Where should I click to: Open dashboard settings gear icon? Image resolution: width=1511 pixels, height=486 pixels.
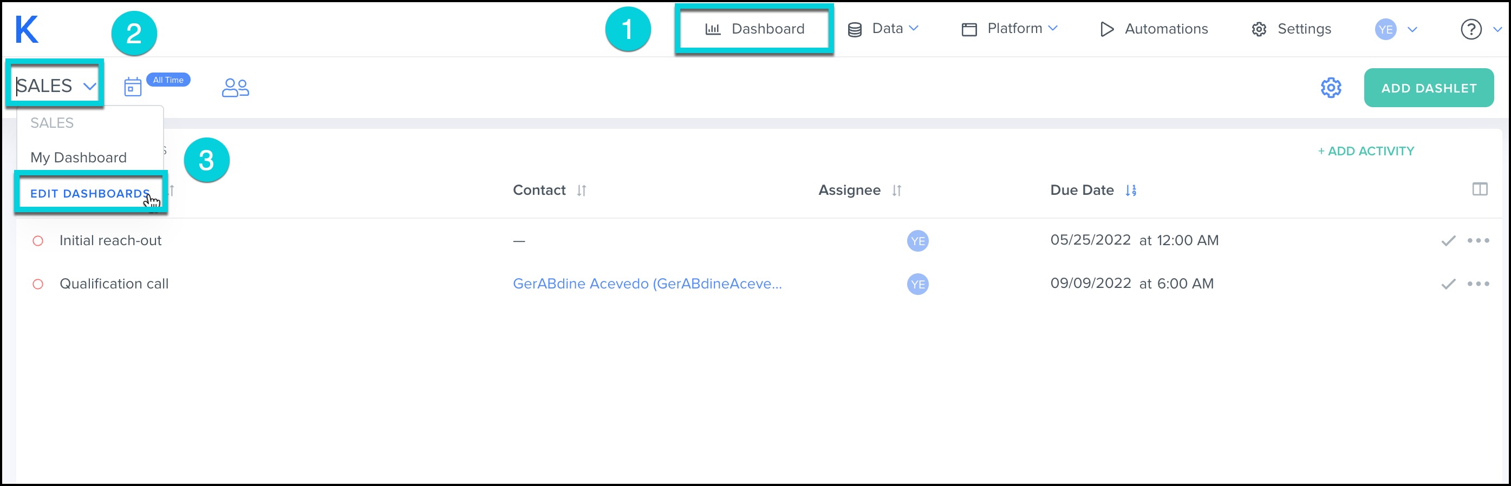pos(1330,88)
